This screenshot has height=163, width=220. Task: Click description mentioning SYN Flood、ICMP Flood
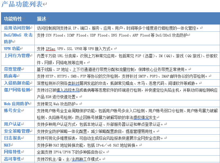click(112, 35)
